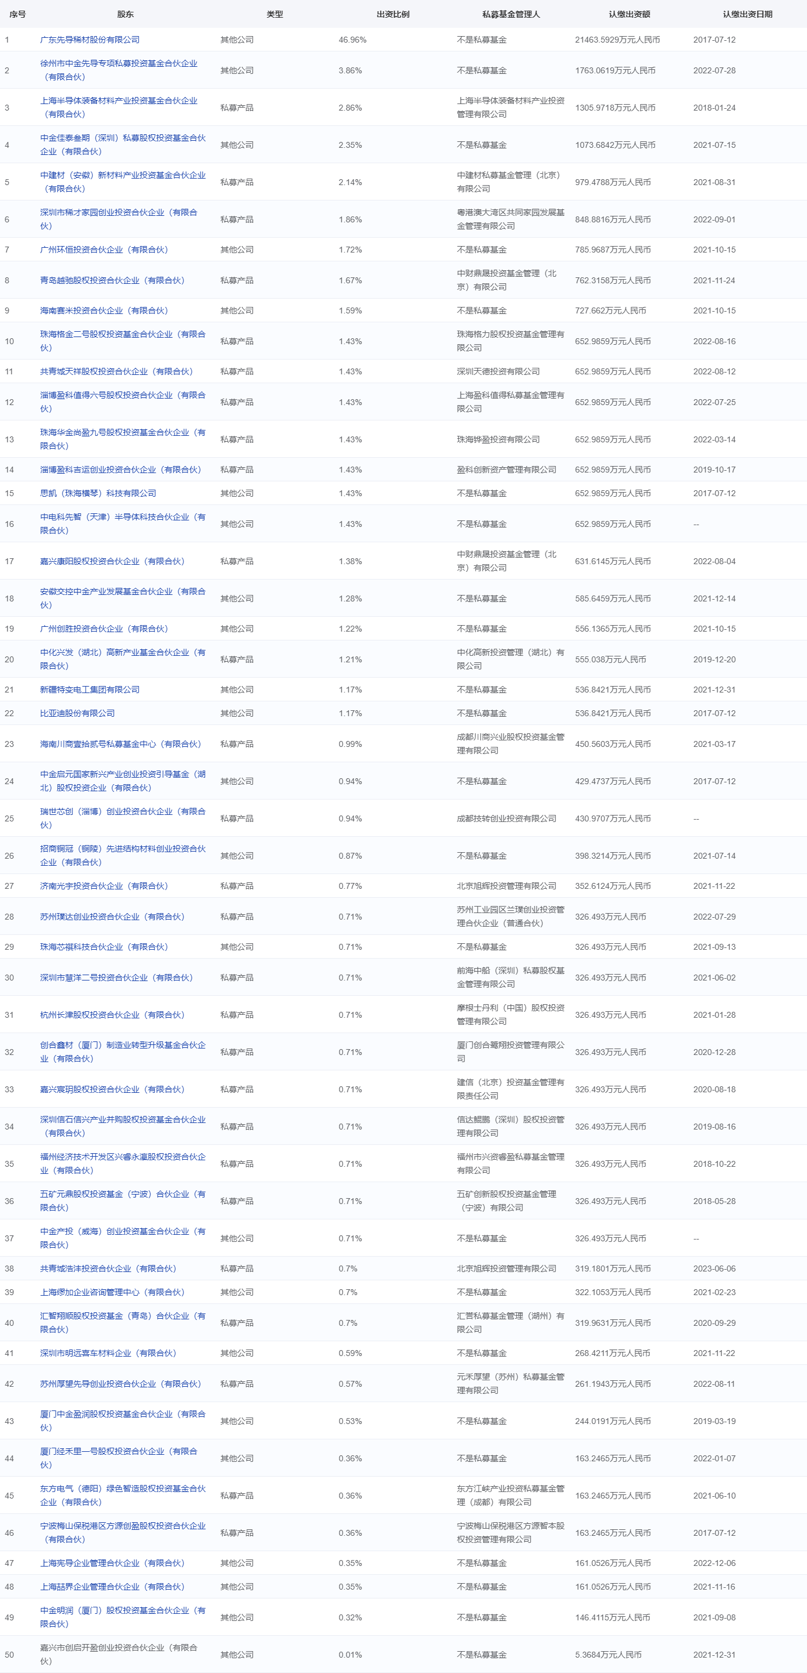Open 海南川商壹拾贰号私募基金中心 link

coord(121,745)
